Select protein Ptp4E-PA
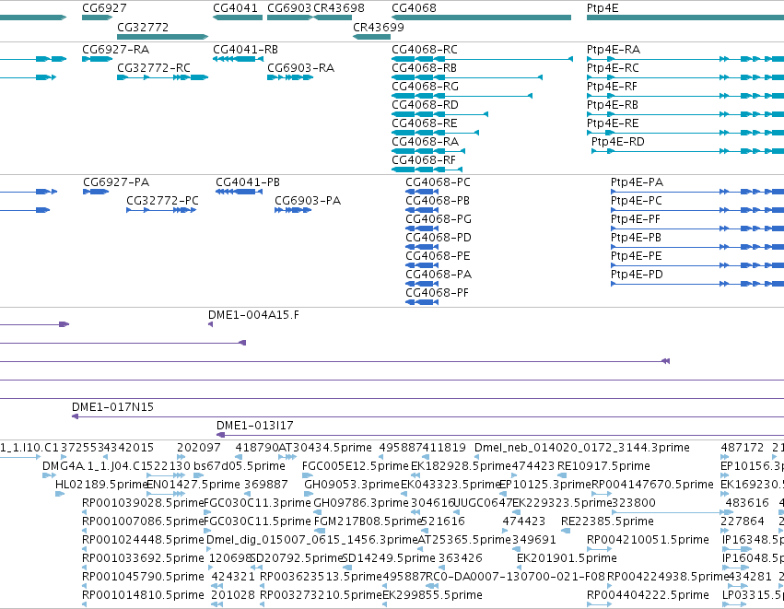Viewport: 784px width, 609px height. tap(697, 192)
